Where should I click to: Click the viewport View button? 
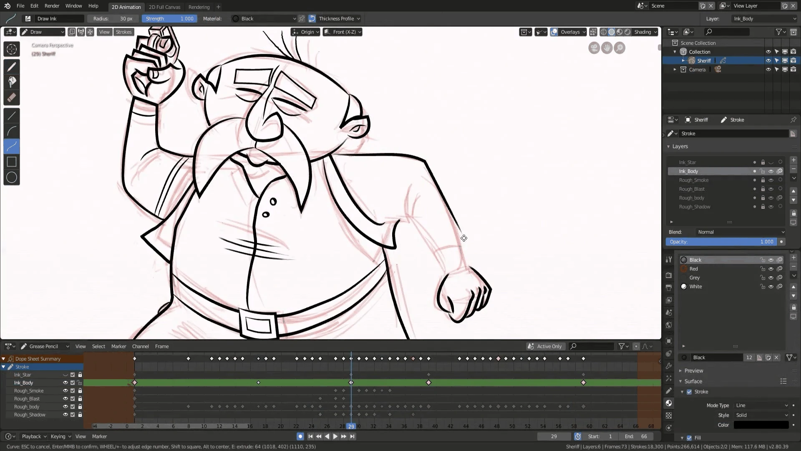tap(104, 32)
